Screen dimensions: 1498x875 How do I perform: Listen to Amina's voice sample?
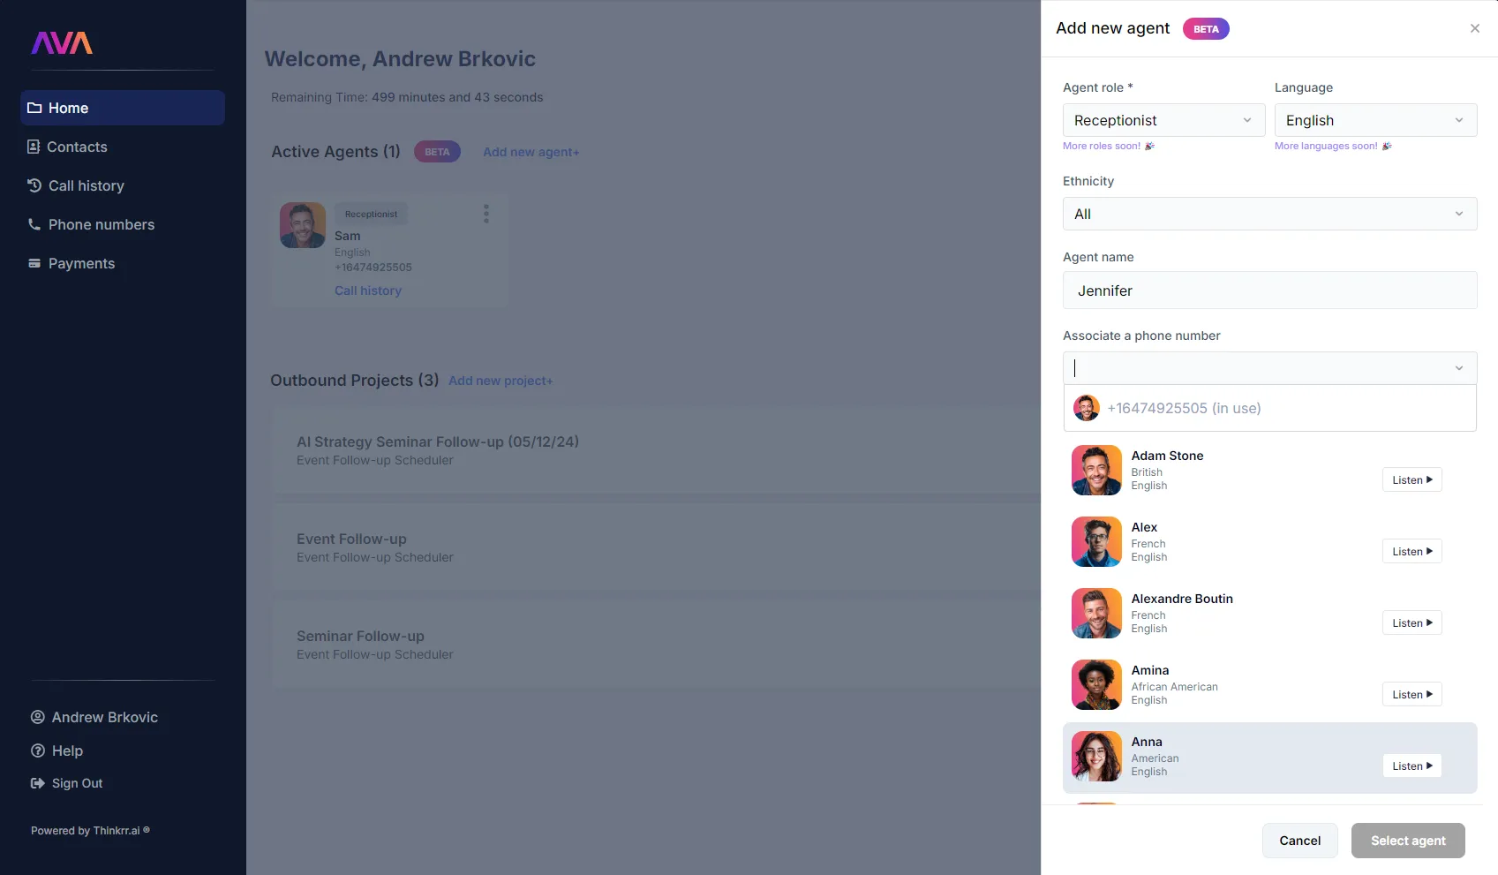1411,694
